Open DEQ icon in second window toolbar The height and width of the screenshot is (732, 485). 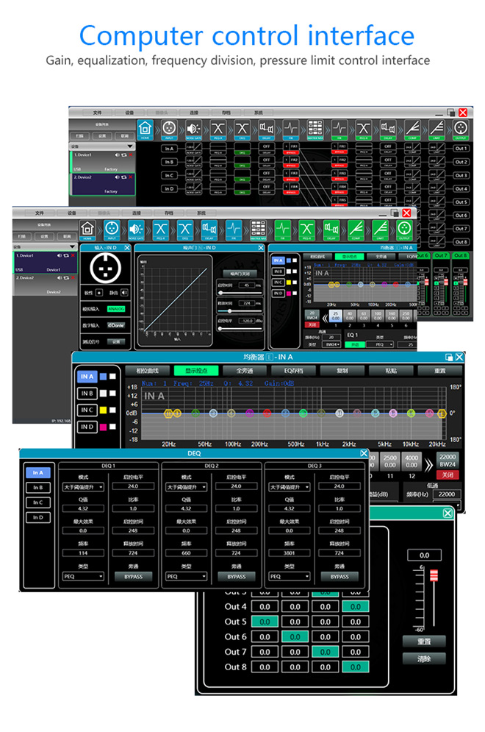tap(185, 230)
